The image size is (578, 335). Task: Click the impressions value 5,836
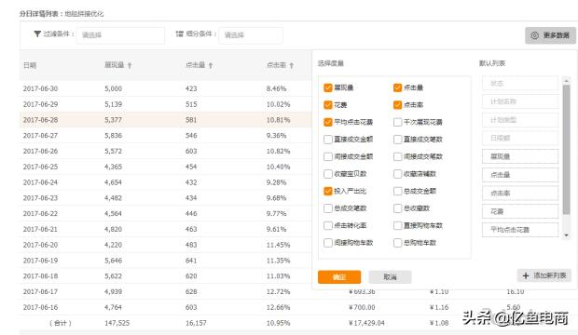(113, 136)
